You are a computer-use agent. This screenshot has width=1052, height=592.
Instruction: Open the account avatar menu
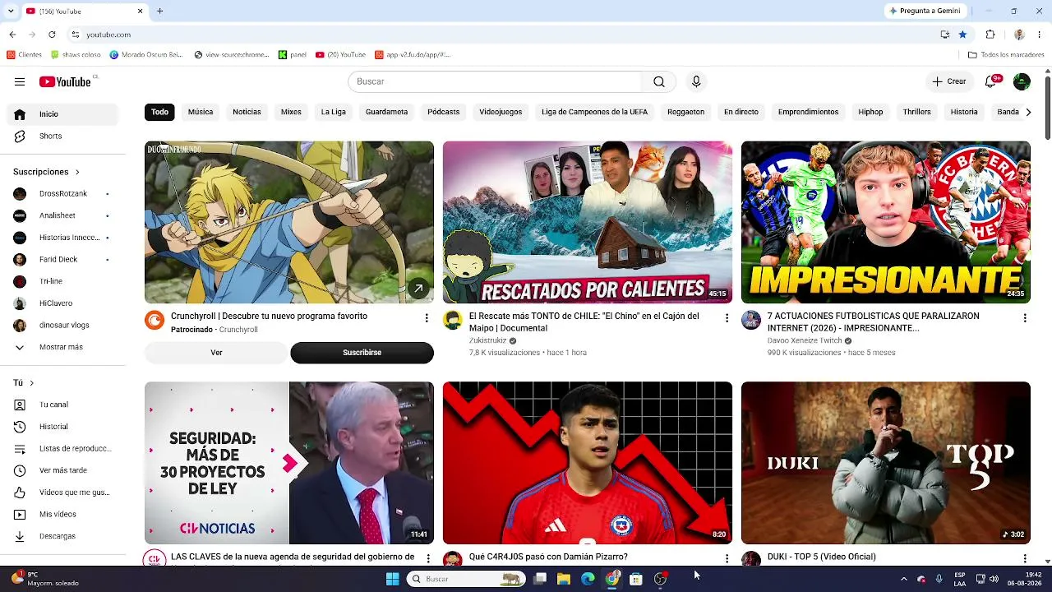pyautogui.click(x=1022, y=81)
